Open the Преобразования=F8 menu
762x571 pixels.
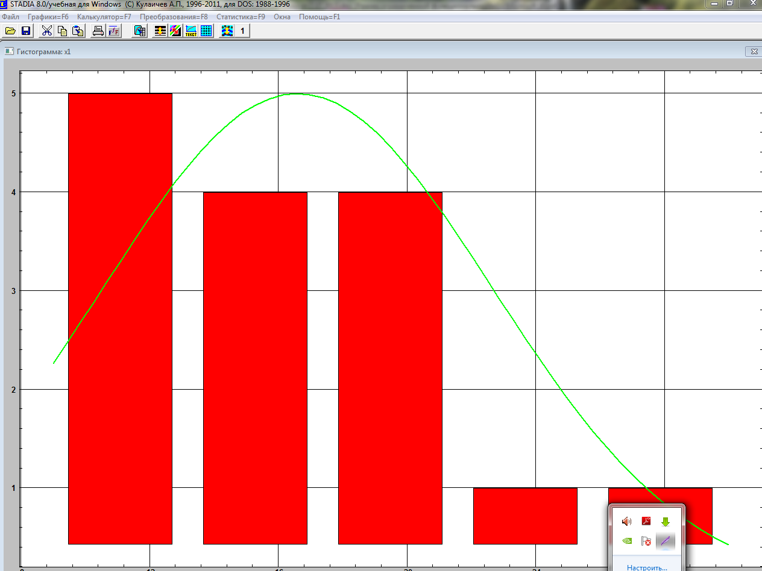[x=174, y=17]
